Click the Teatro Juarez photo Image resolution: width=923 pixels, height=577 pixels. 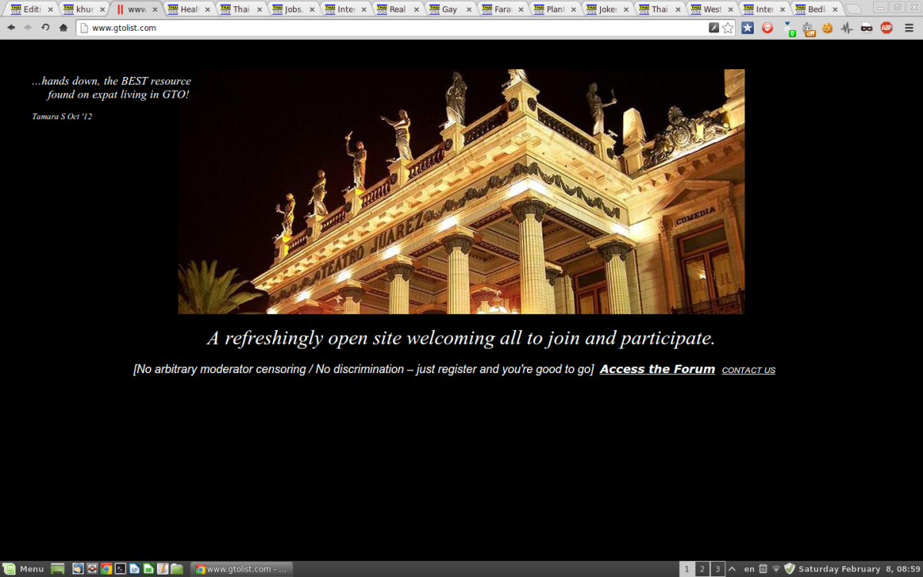[461, 192]
